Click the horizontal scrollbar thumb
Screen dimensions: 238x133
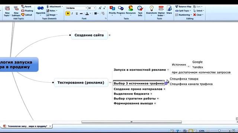point(131,122)
